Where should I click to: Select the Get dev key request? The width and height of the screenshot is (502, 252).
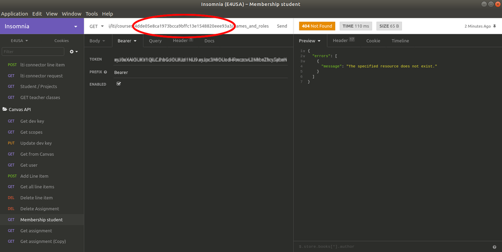point(42,121)
